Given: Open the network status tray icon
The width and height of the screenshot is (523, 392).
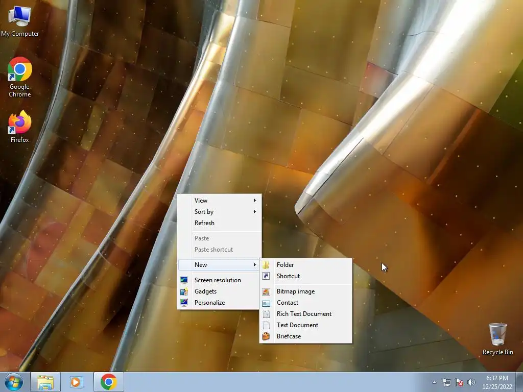Looking at the screenshot, I should pos(446,382).
